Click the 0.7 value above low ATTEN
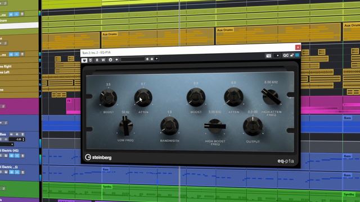This screenshot has height=202, width=360. click(143, 84)
